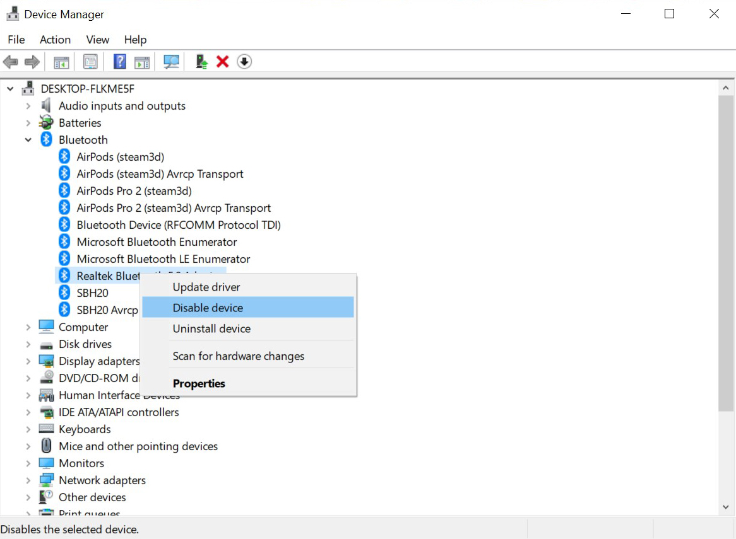This screenshot has width=736, height=539.
Task: Click the Show/Hide Console Tree icon
Action: [61, 62]
